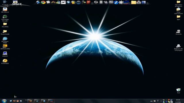Show hidden quick launch items chevron
This screenshot has width=184, height=103.
[x=26, y=100]
